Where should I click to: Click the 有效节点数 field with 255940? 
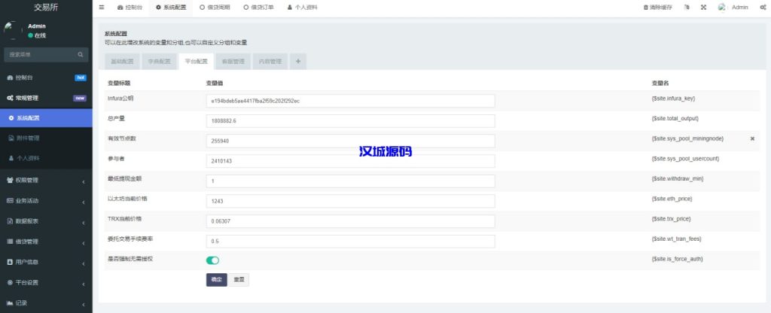[x=350, y=141]
